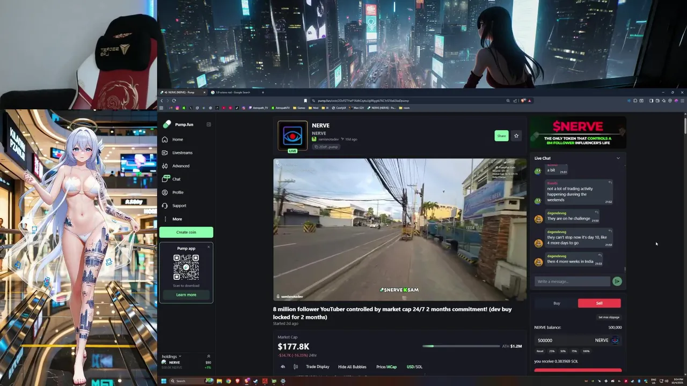Switch to the Buy tab

point(557,303)
